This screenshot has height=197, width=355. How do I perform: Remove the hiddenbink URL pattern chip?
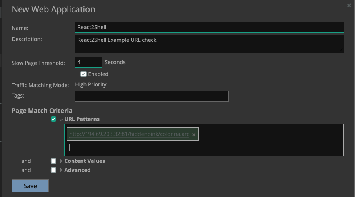(x=194, y=134)
